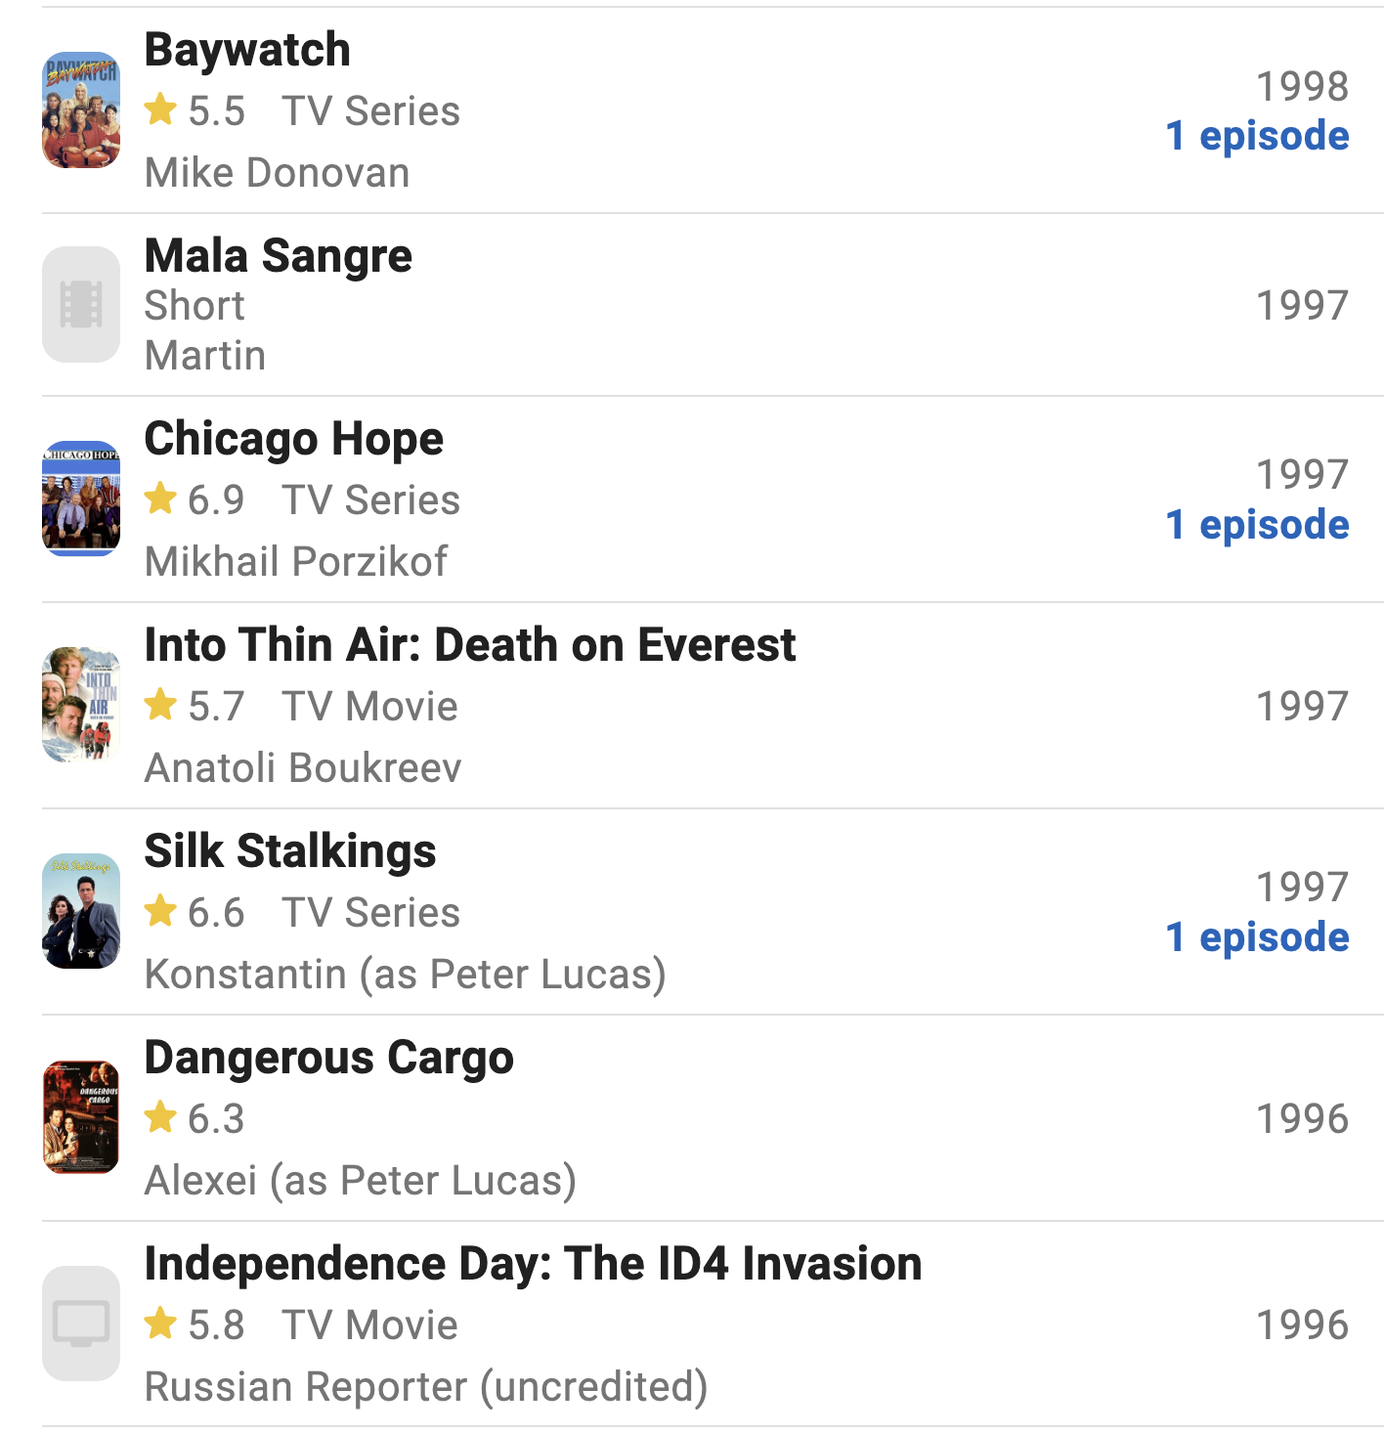Click the Mala Sangre film placeholder icon
Image resolution: width=1384 pixels, height=1433 pixels.
coord(81,304)
